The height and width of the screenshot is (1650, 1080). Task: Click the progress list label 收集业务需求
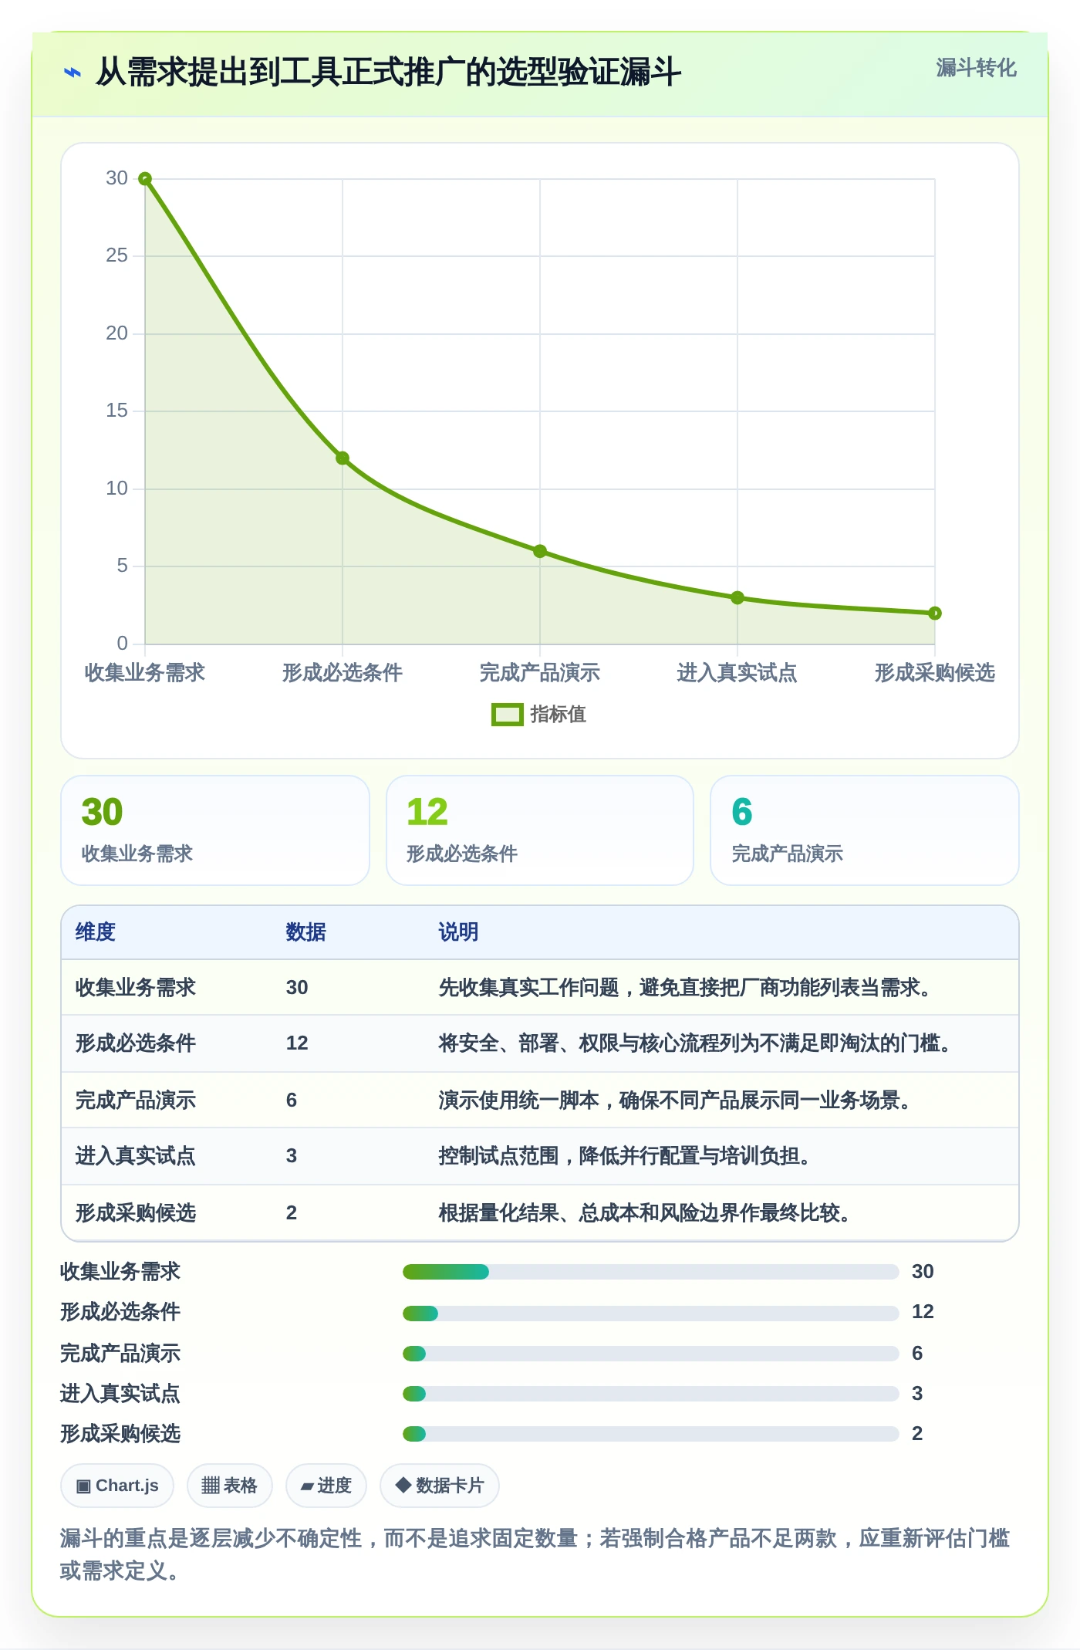tap(120, 1272)
